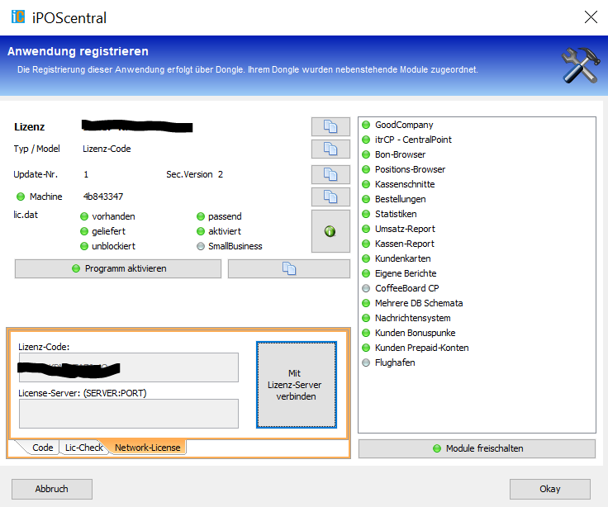The image size is (608, 507).
Task: Click green indicator beside GoodCompany
Action: [366, 125]
